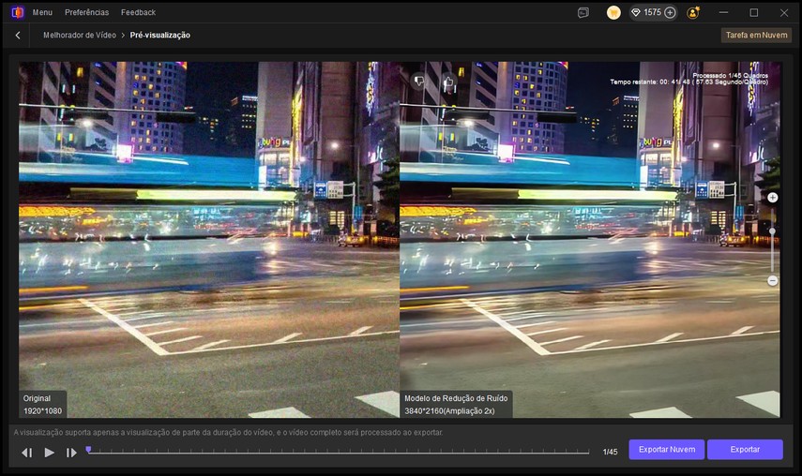Step to the previous frame

tap(26, 453)
